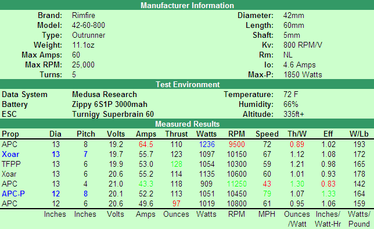The height and width of the screenshot is (229, 374).
Task: Select the Max RPM value 25,000
Action: [x=83, y=65]
